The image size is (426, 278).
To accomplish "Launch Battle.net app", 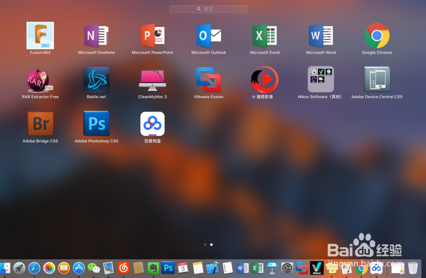I will 96,80.
